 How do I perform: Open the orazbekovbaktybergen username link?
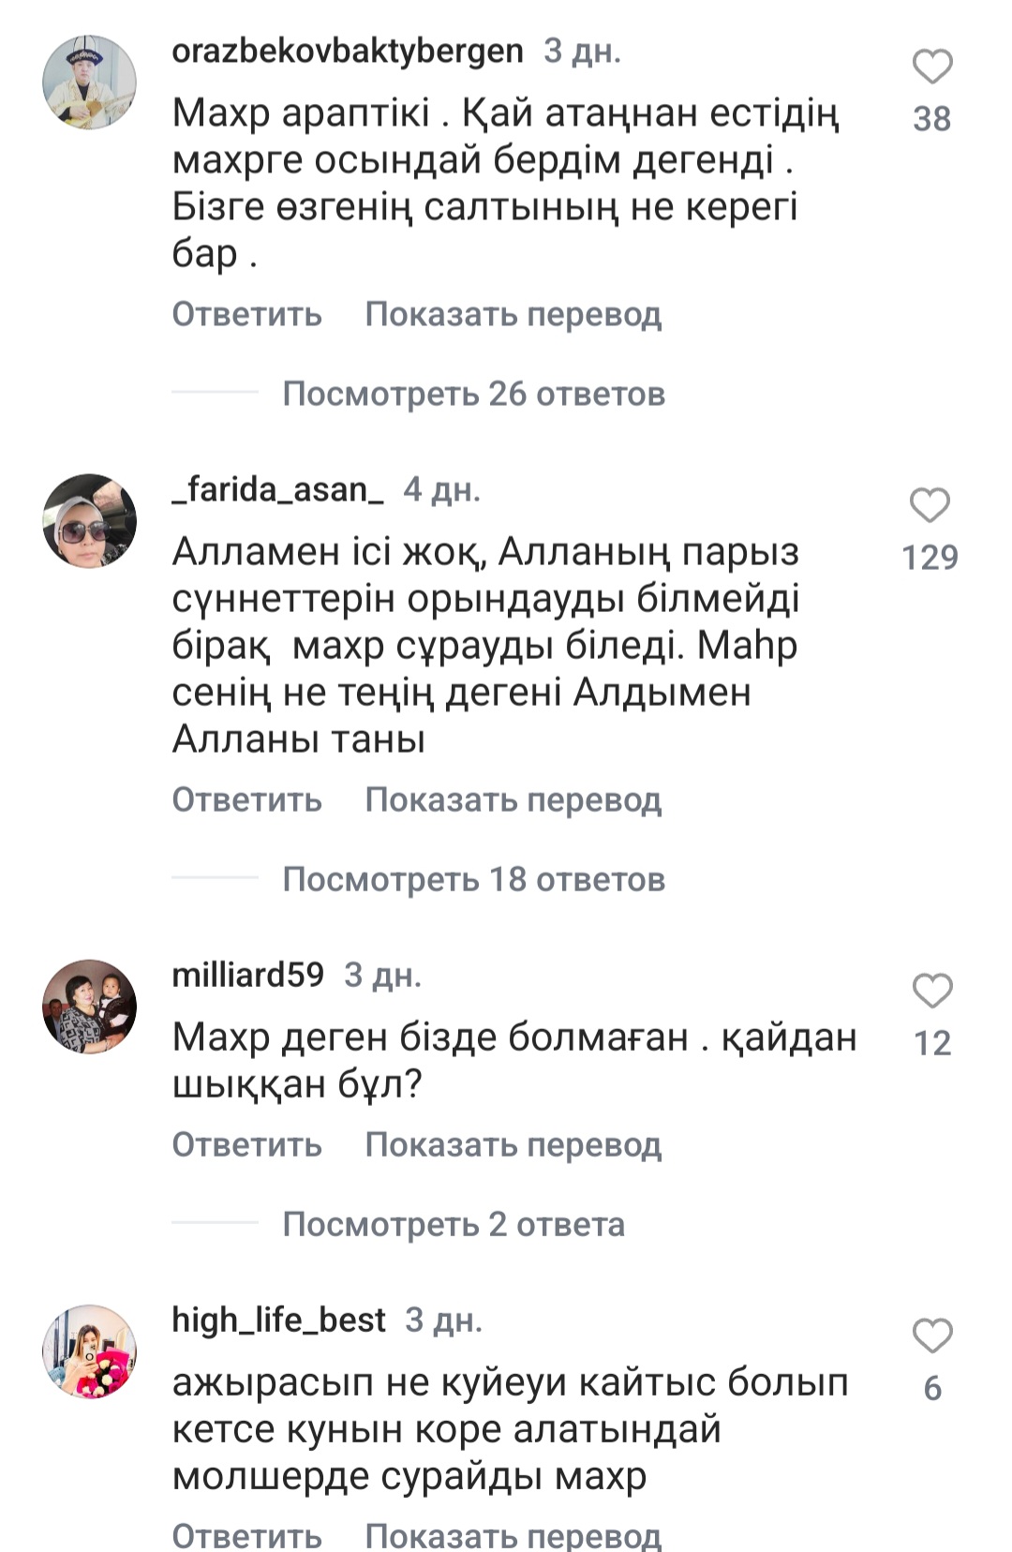347,51
